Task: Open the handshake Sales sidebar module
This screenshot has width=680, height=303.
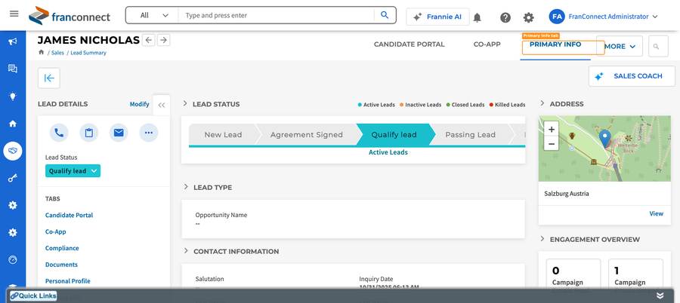Action: point(13,151)
